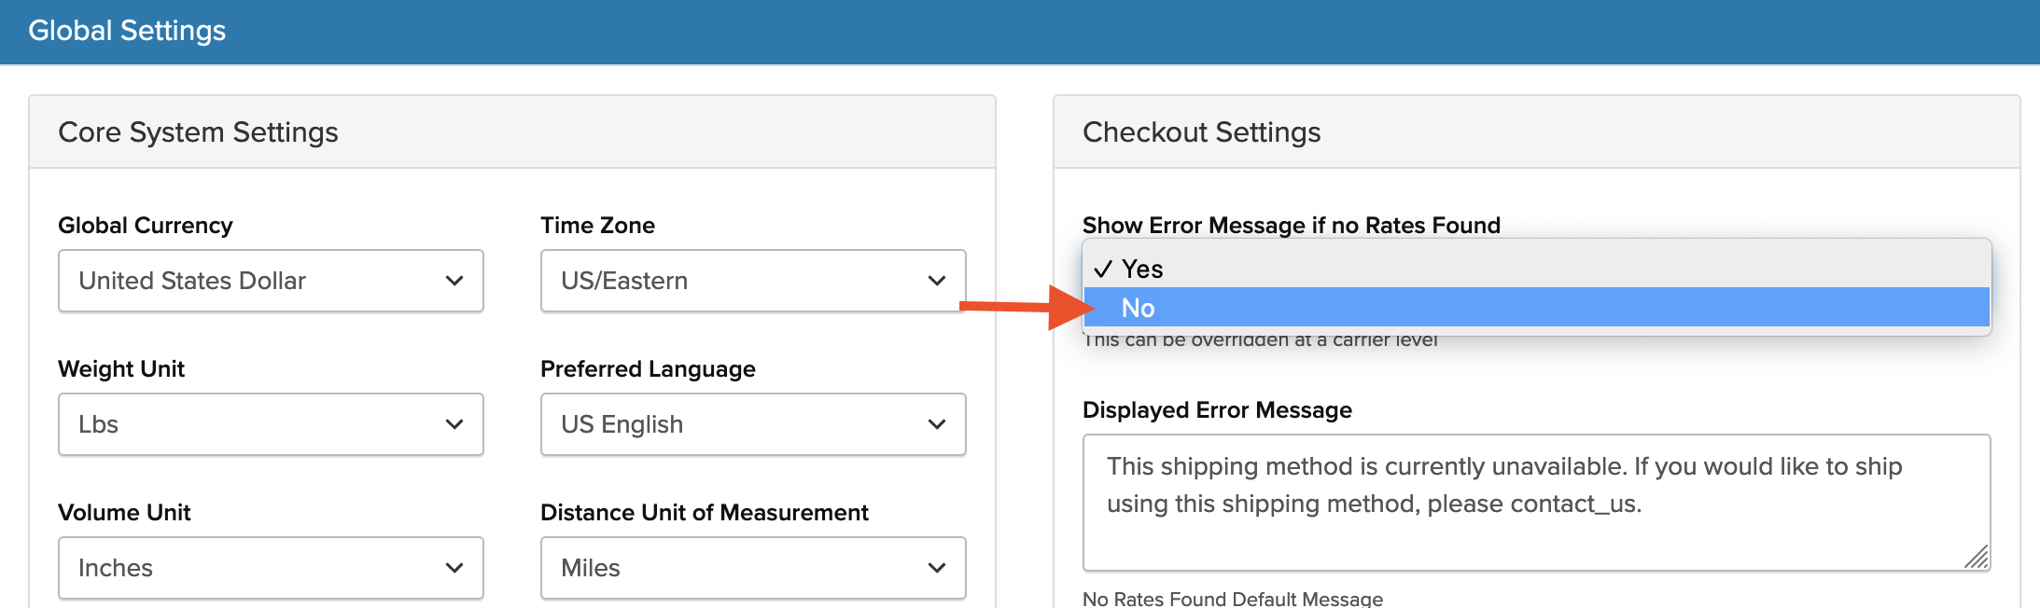The image size is (2040, 608).
Task: Click the error message textarea resize handle
Action: tap(1977, 558)
